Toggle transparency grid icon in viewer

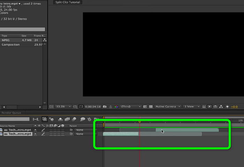(151, 107)
